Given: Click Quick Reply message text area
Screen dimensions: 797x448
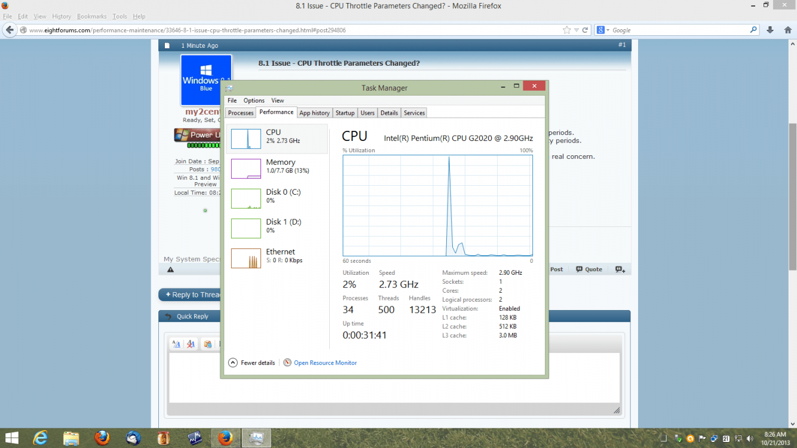Looking at the screenshot, I should [394, 378].
